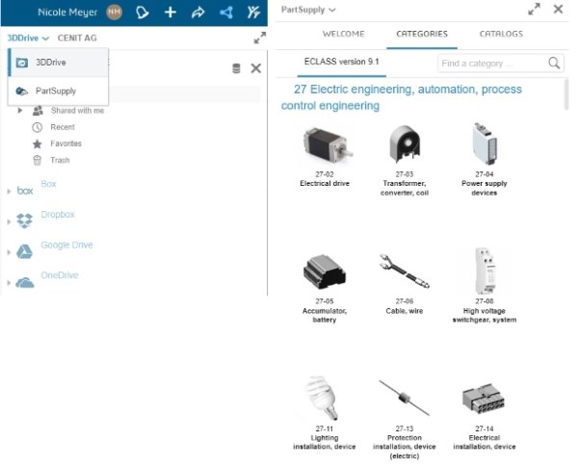Expand the PartSupply widget to full screen

pyautogui.click(x=534, y=10)
